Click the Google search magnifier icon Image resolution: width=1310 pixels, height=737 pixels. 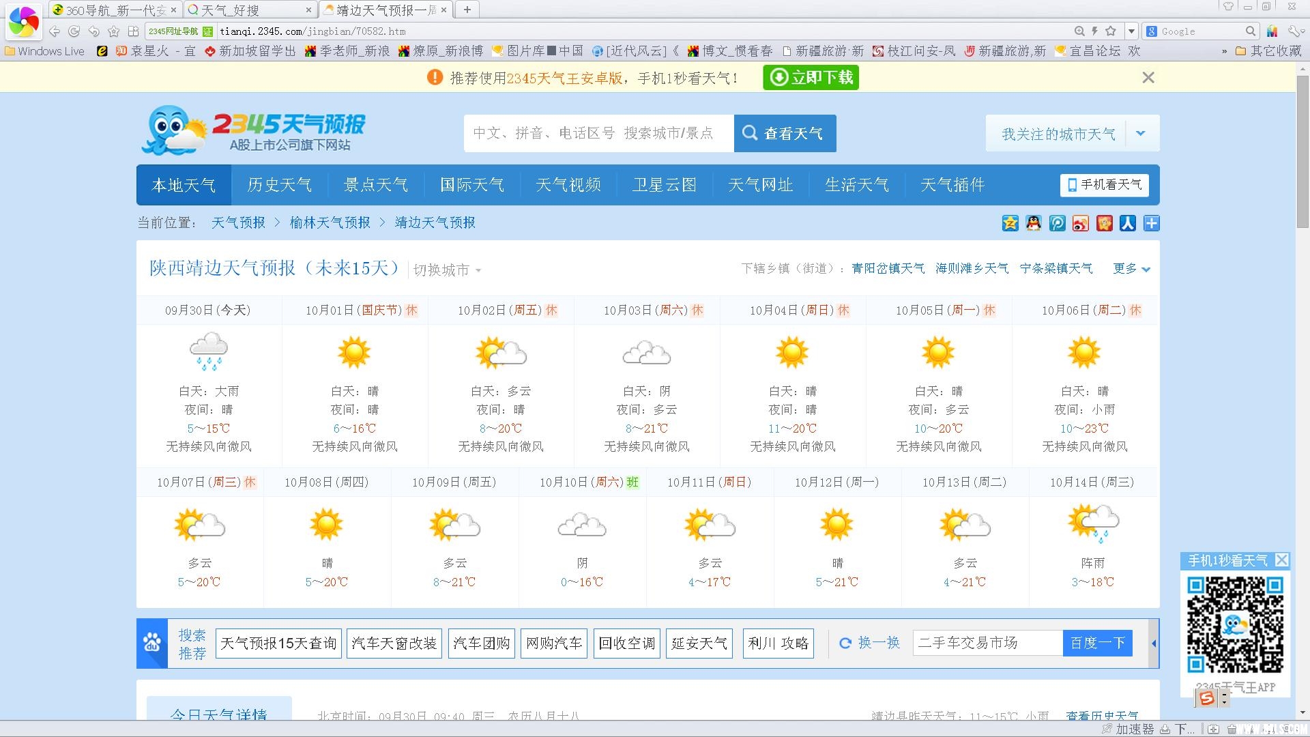(1250, 31)
